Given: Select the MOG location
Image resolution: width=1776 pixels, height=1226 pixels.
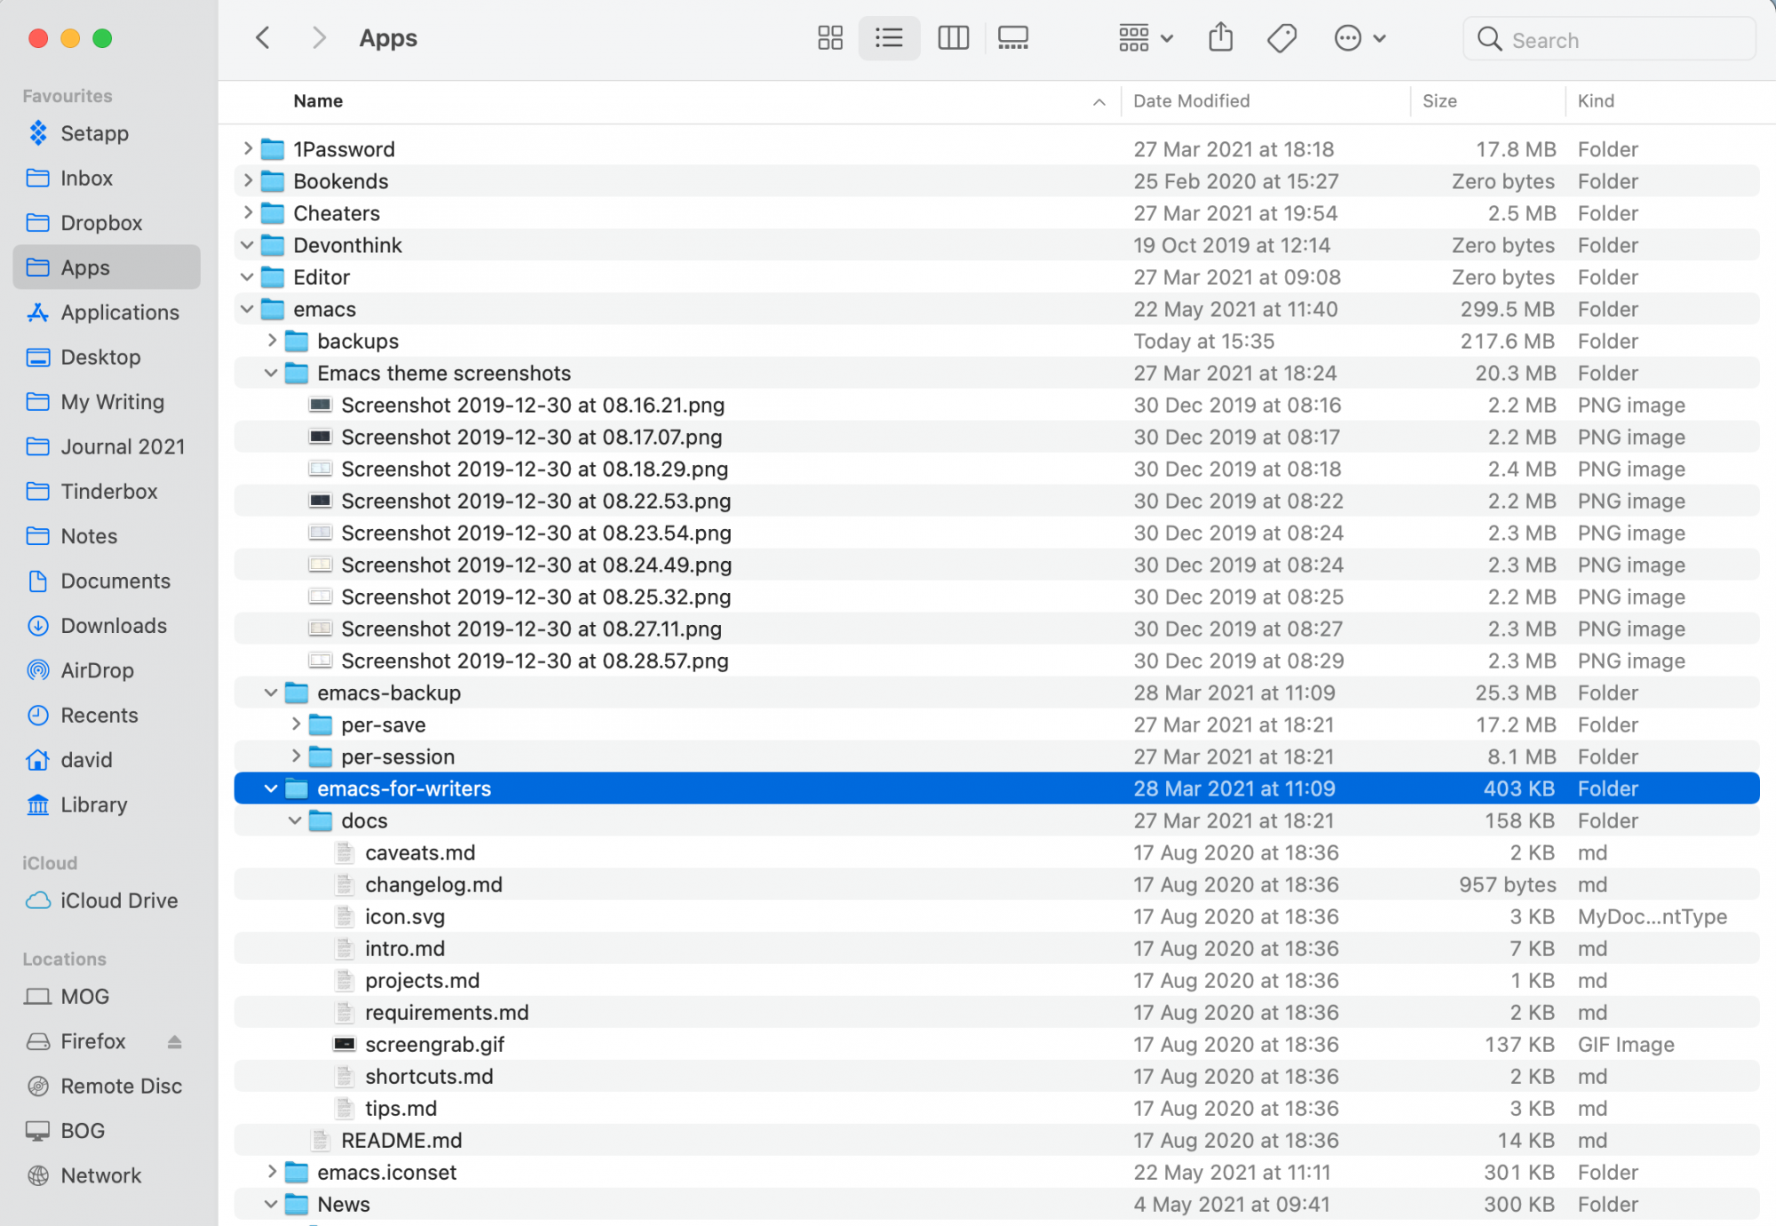Looking at the screenshot, I should click(107, 996).
